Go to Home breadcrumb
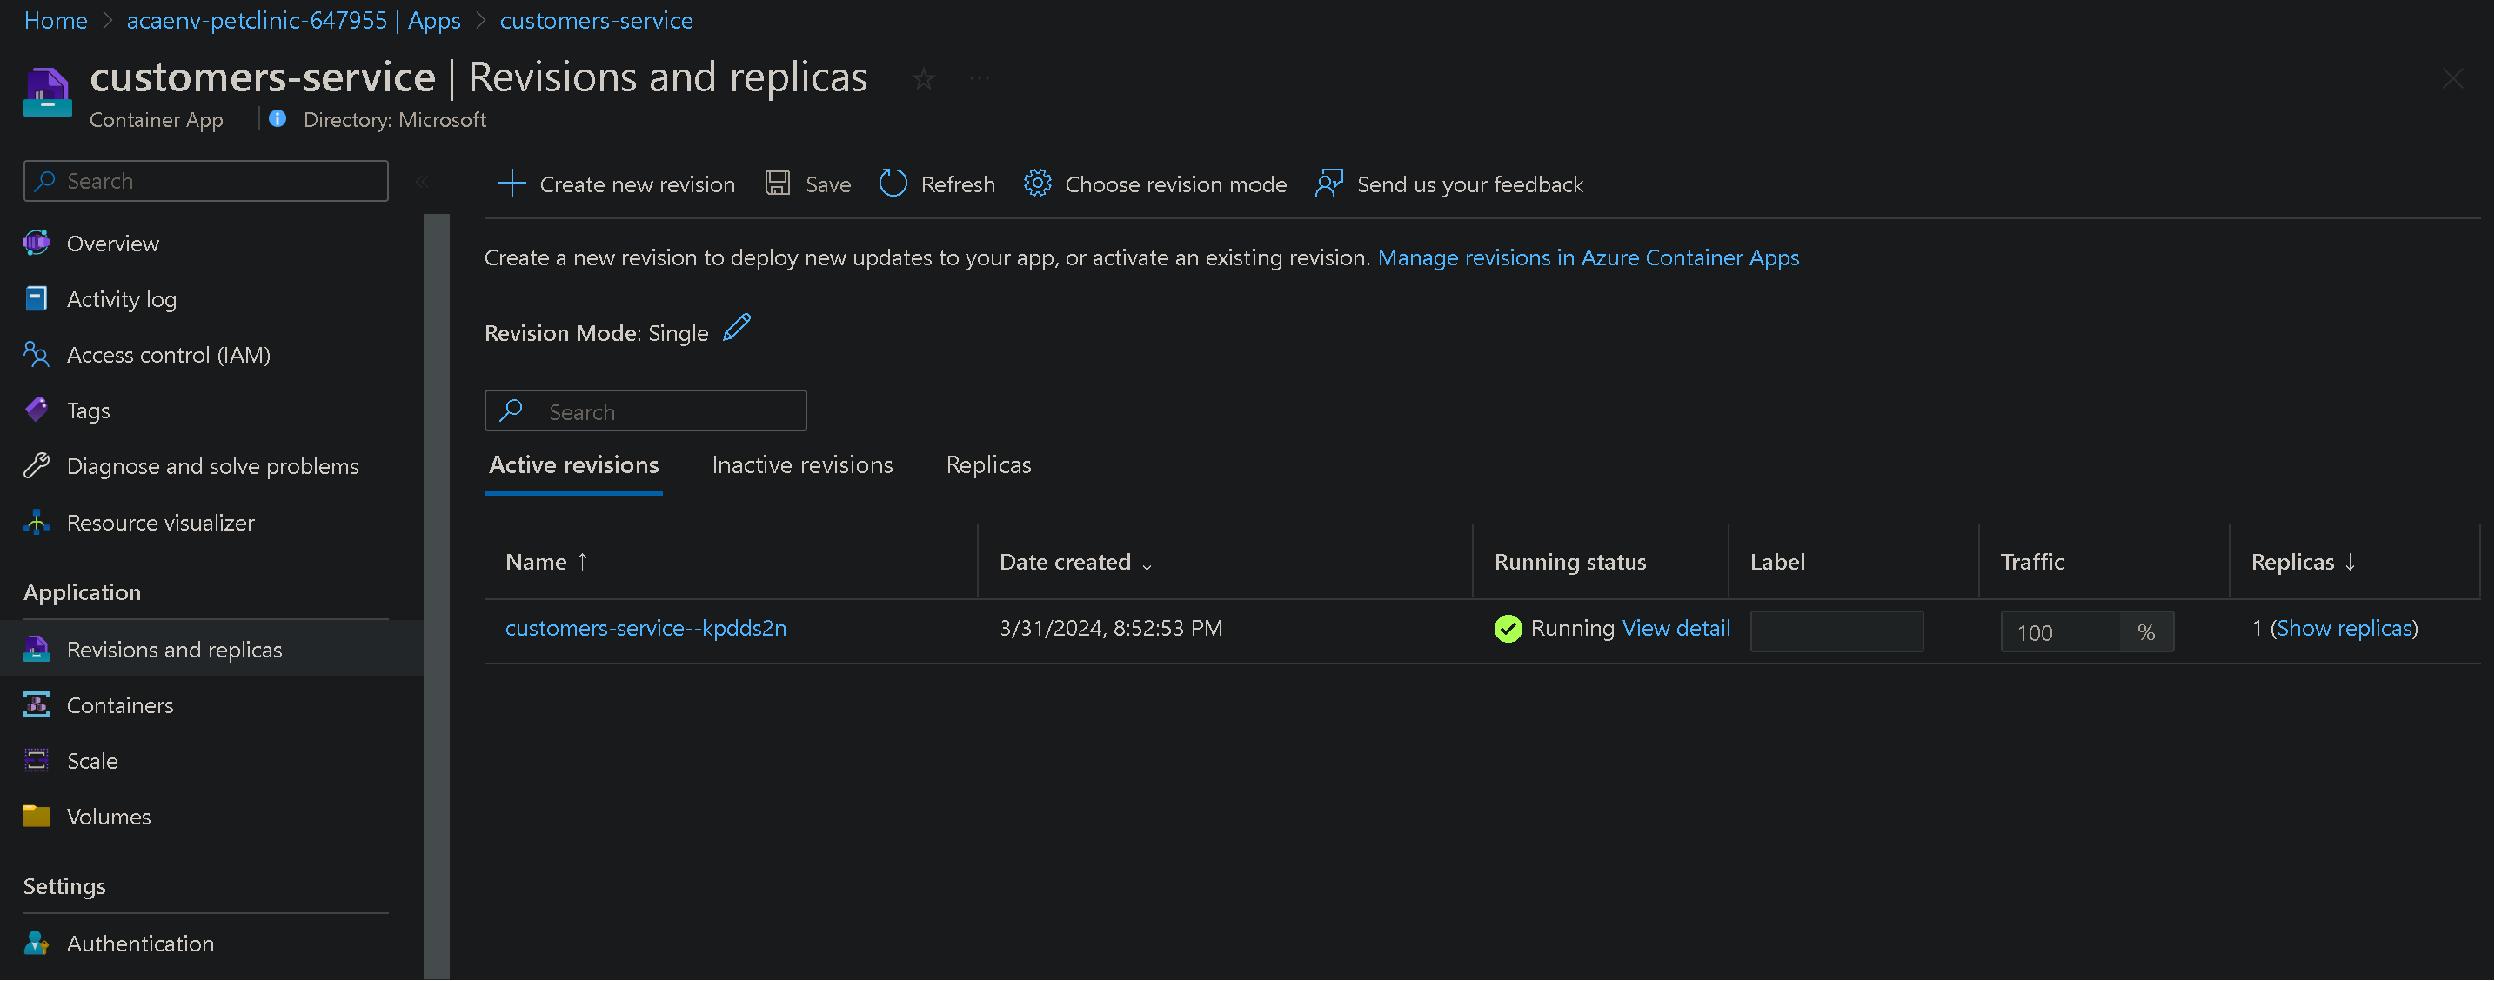Viewport: 2495px width, 981px height. point(55,19)
